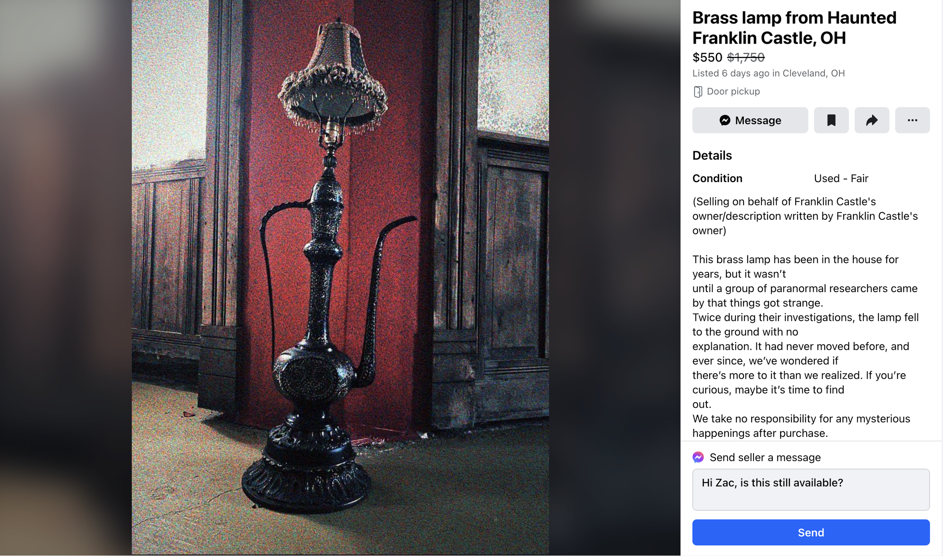Screen dimensions: 943x556
Task: Click the Message button text label
Action: (x=758, y=121)
